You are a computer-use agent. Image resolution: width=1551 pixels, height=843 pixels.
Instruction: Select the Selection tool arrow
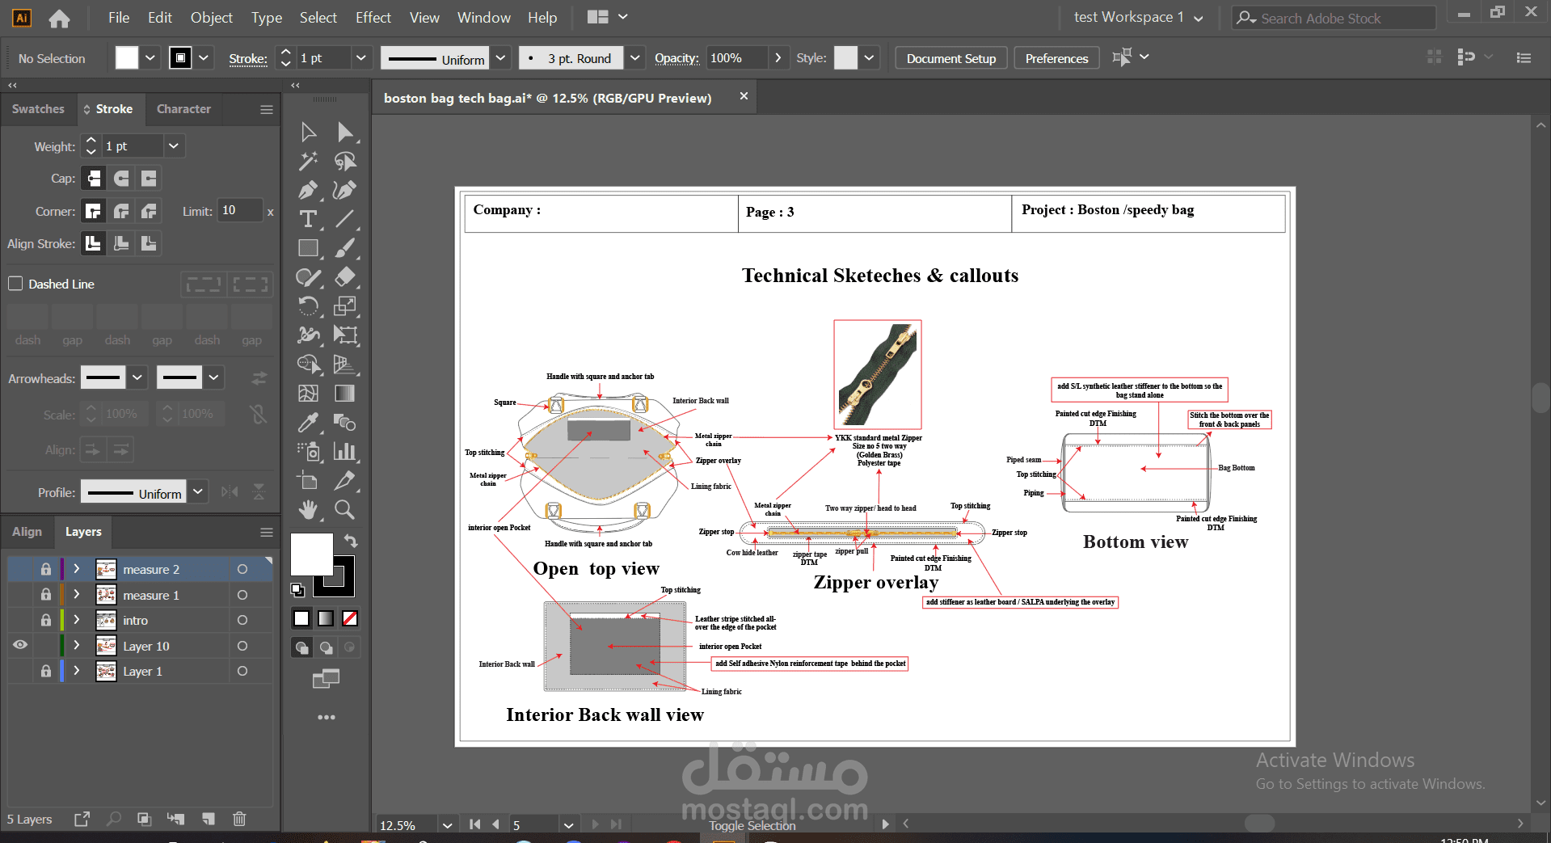tap(308, 132)
